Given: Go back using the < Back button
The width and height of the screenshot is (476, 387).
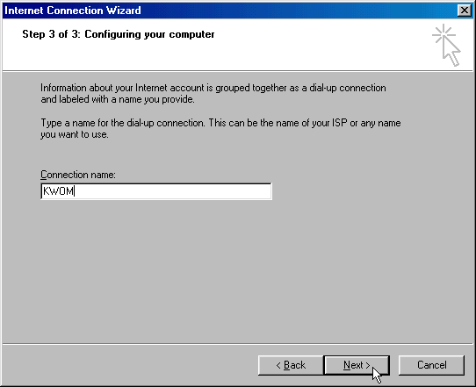Looking at the screenshot, I should click(291, 365).
